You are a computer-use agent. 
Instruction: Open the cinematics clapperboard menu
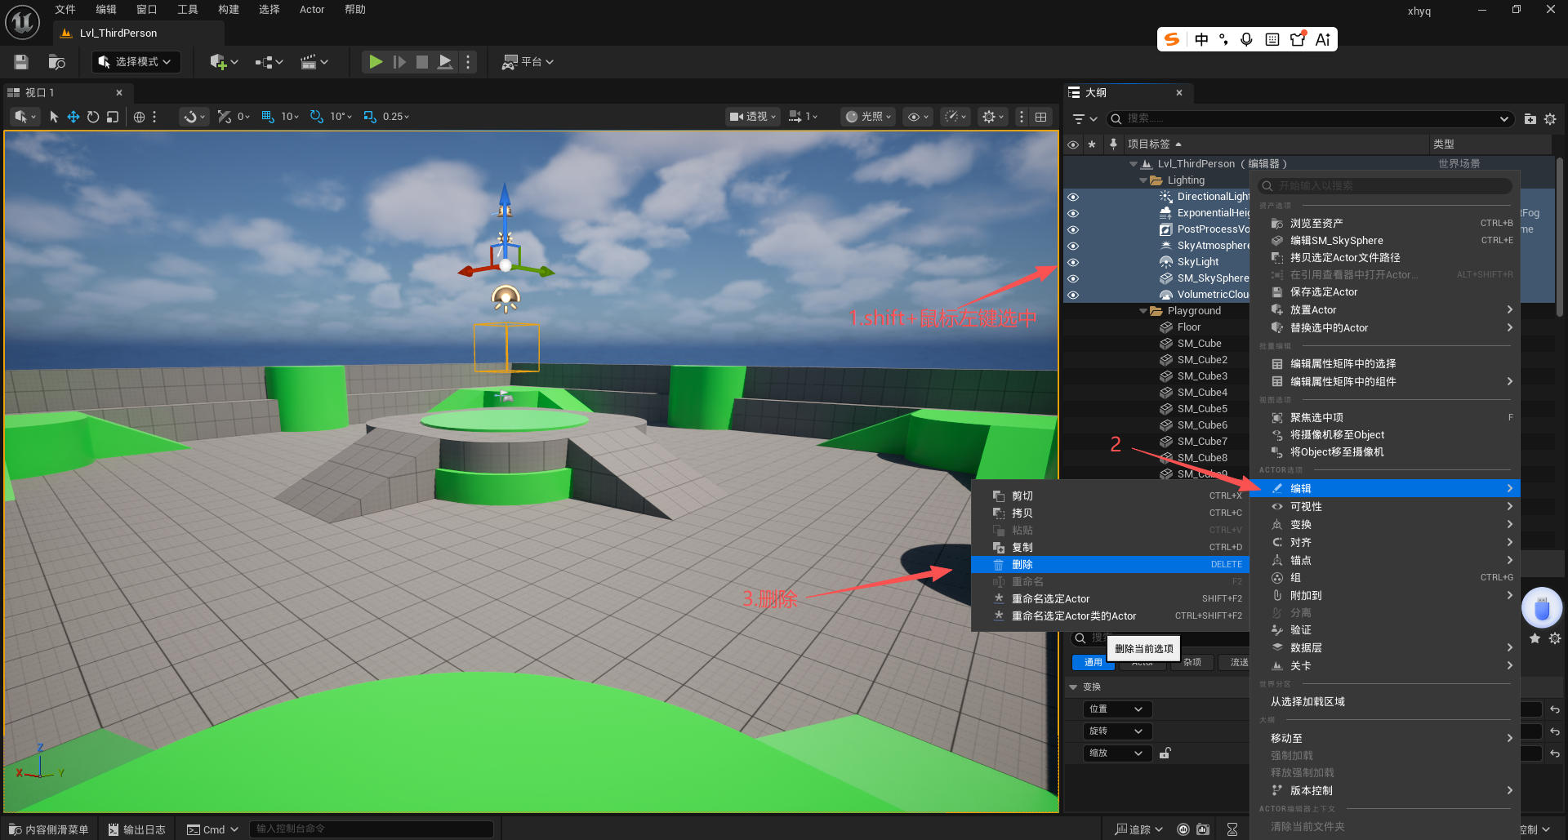pos(314,62)
